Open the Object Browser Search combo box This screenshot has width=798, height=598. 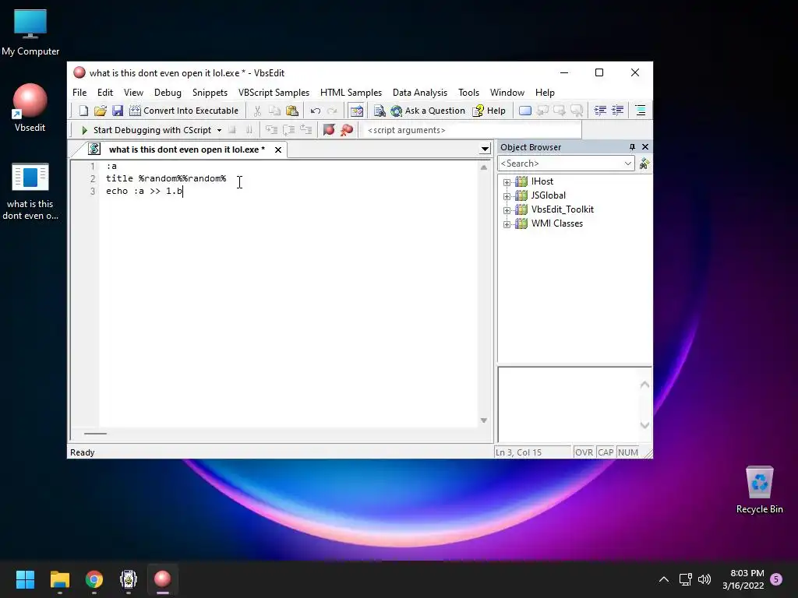[x=566, y=164]
